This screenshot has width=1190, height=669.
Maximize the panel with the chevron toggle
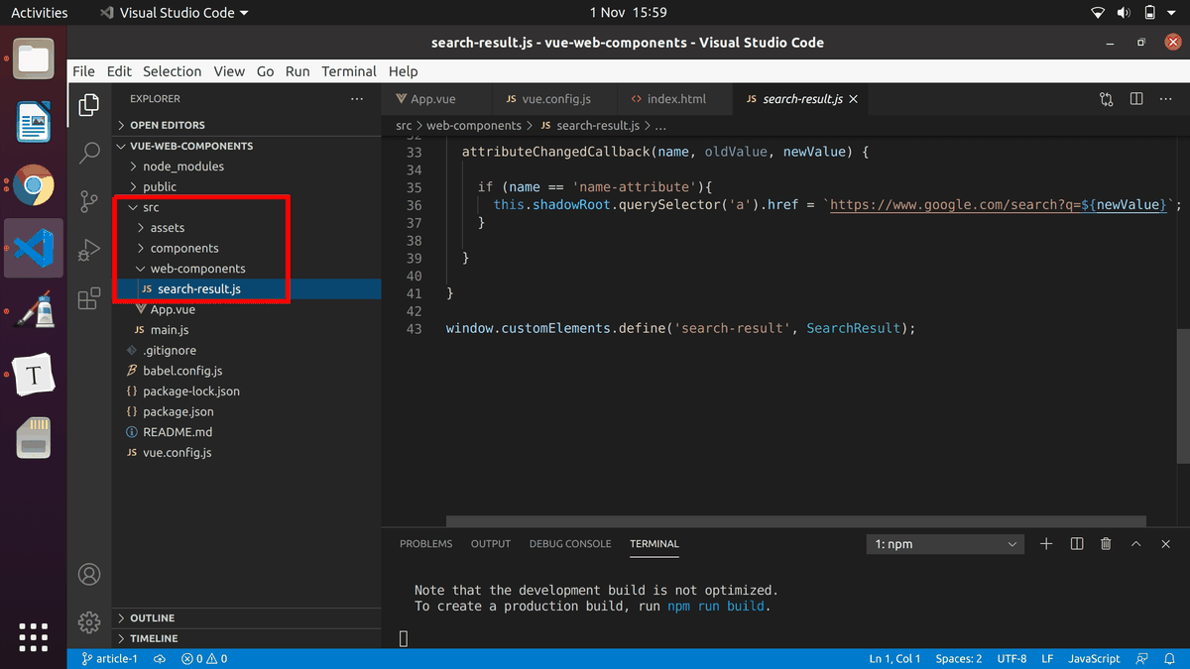[1135, 543]
